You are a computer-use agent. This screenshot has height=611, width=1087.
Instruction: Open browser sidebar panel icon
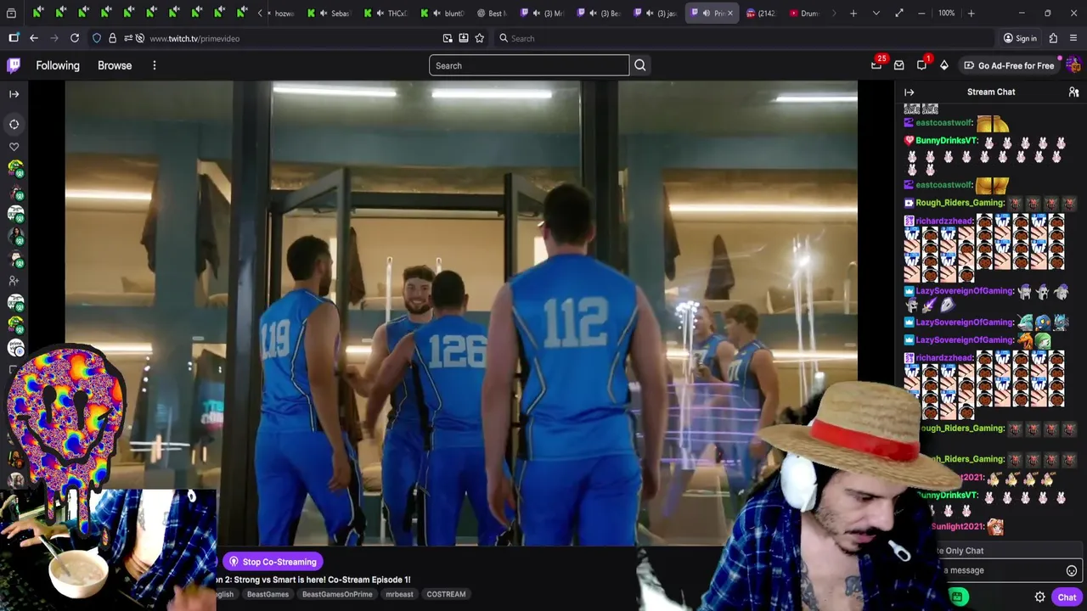[14, 38]
